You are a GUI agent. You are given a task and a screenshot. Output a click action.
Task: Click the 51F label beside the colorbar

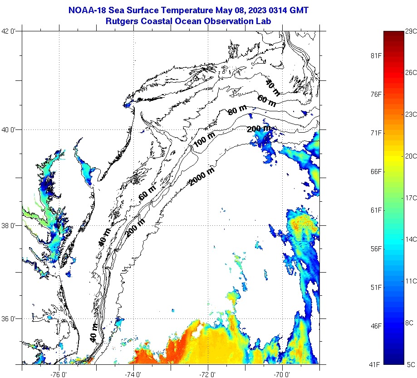tap(376, 287)
